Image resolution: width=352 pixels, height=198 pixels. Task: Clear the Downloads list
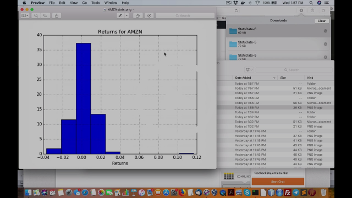(321, 21)
